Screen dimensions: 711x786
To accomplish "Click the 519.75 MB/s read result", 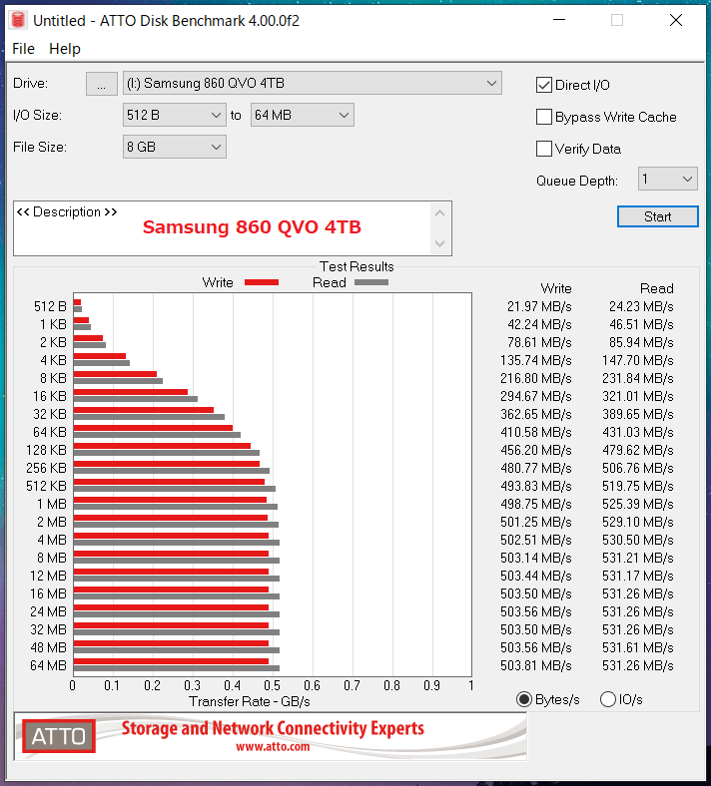I will tap(638, 486).
